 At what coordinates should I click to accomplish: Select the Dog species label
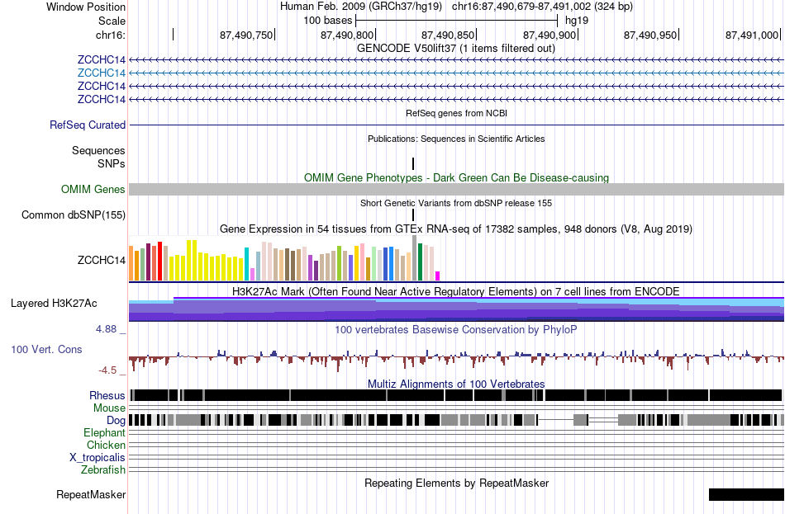pyautogui.click(x=116, y=421)
